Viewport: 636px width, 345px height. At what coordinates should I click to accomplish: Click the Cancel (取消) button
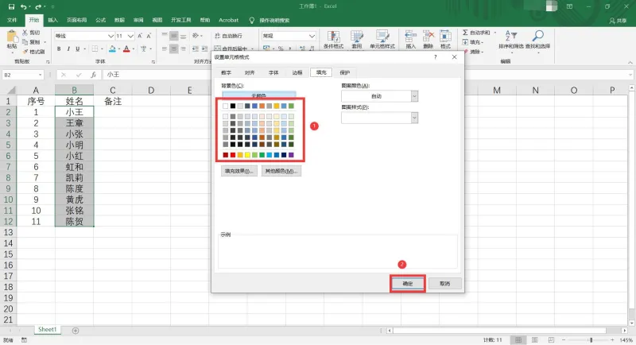(445, 283)
